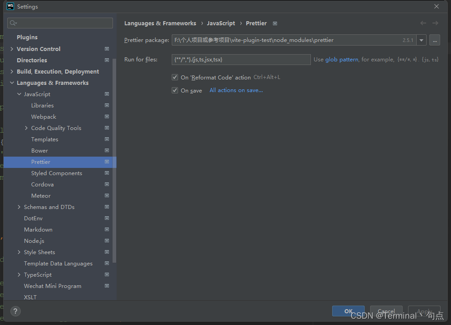Click the project-level icon beside Schemas and DTDs
Image resolution: width=451 pixels, height=325 pixels.
107,207
